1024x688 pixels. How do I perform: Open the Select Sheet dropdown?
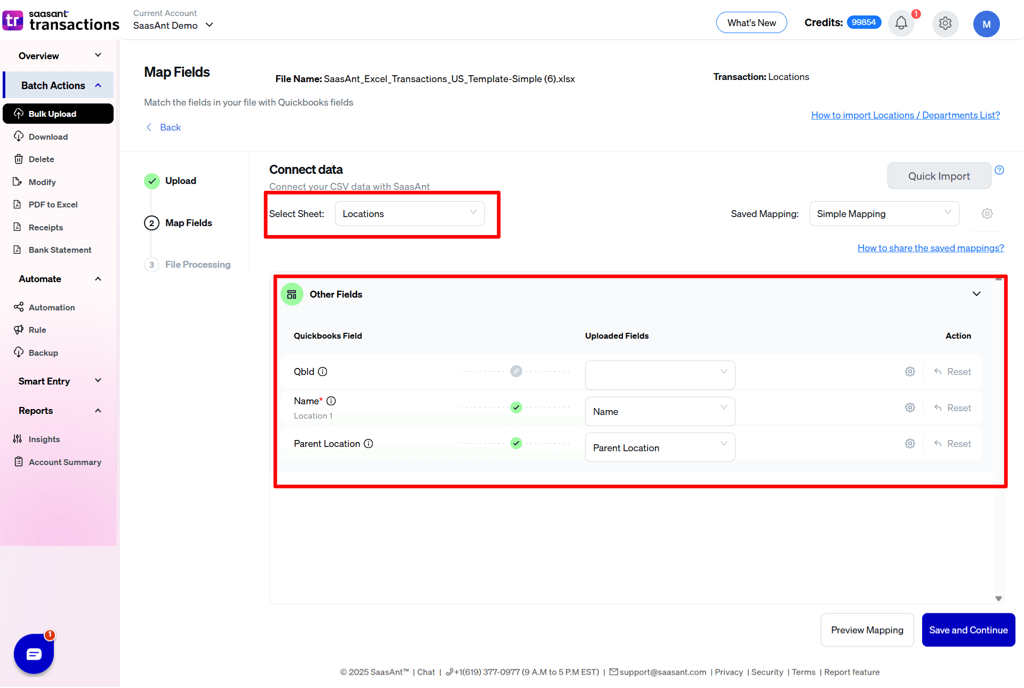tap(410, 214)
